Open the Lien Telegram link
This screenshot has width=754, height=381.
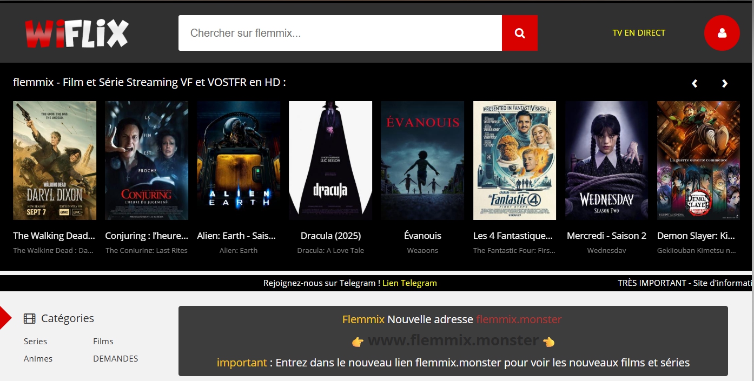click(409, 283)
